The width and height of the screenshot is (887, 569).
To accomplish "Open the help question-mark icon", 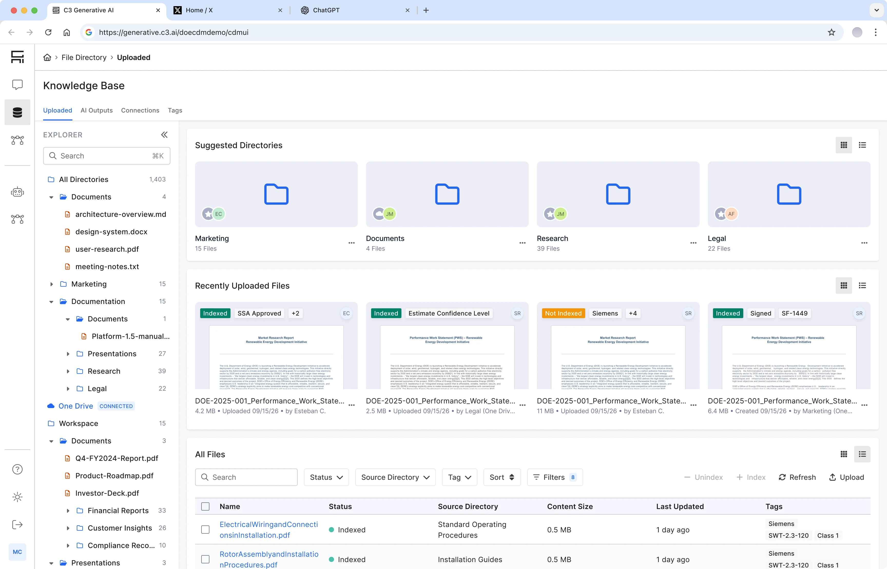I will click(x=17, y=469).
